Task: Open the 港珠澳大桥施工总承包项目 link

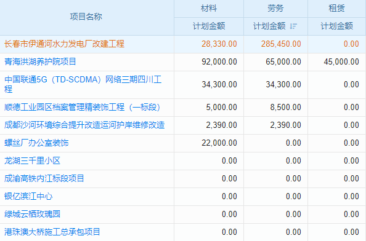Action: point(52,232)
